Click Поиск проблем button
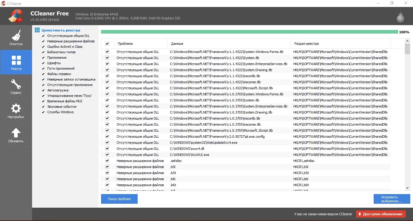Viewport: 413px width, 221px height. pyautogui.click(x=119, y=199)
